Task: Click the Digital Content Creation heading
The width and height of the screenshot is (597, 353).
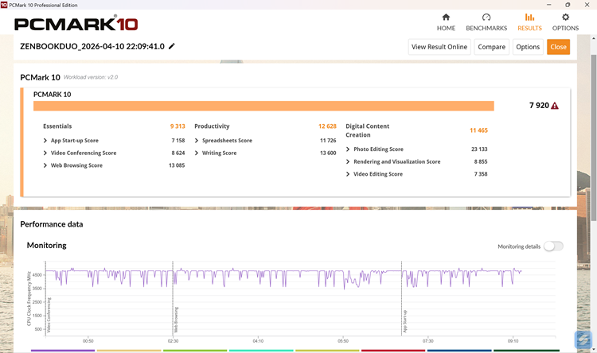Action: click(x=368, y=130)
